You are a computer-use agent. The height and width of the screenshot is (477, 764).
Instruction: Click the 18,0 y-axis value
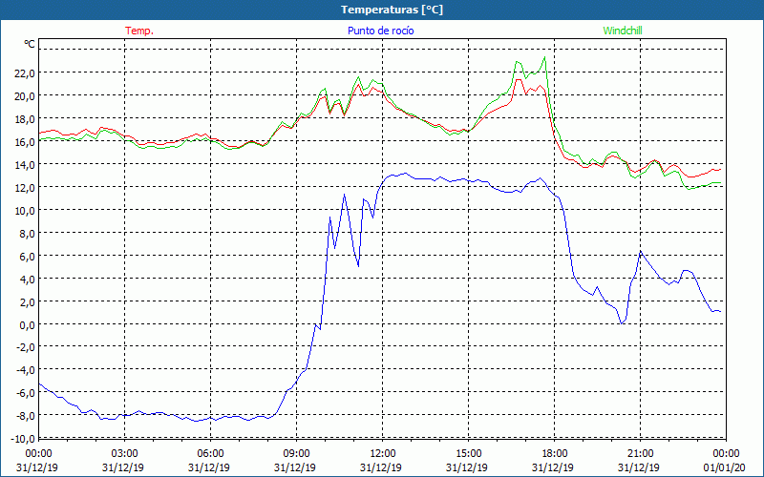(26, 118)
